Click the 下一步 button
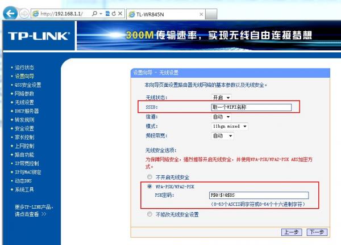This screenshot has height=245, width=341. (x=317, y=232)
